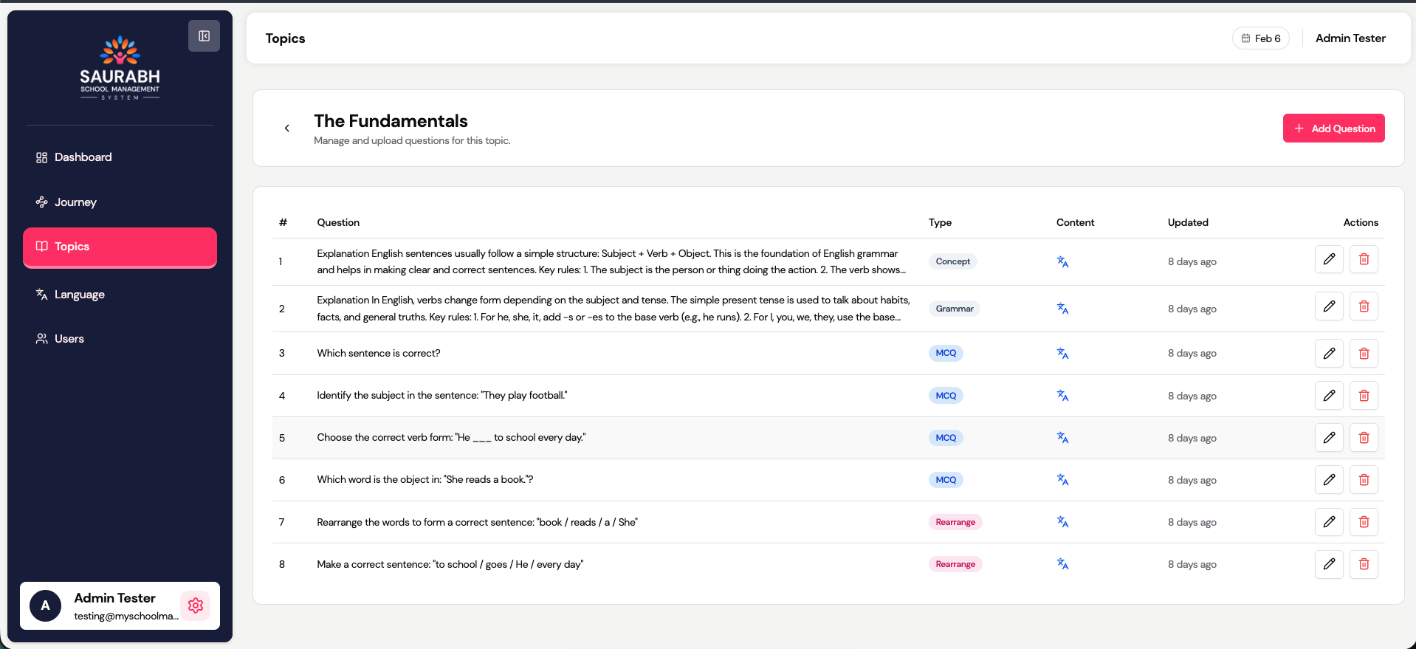Edit the 'They play football' question
The width and height of the screenshot is (1416, 649).
[1328, 396]
